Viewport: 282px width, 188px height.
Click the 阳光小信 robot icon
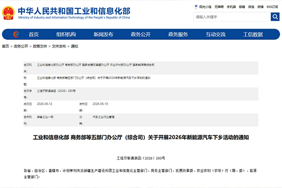(x=196, y=7)
